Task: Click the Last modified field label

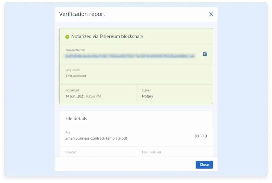Action: point(151,152)
